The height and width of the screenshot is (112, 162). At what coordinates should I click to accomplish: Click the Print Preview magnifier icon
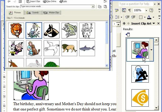pyautogui.click(x=124, y=10)
